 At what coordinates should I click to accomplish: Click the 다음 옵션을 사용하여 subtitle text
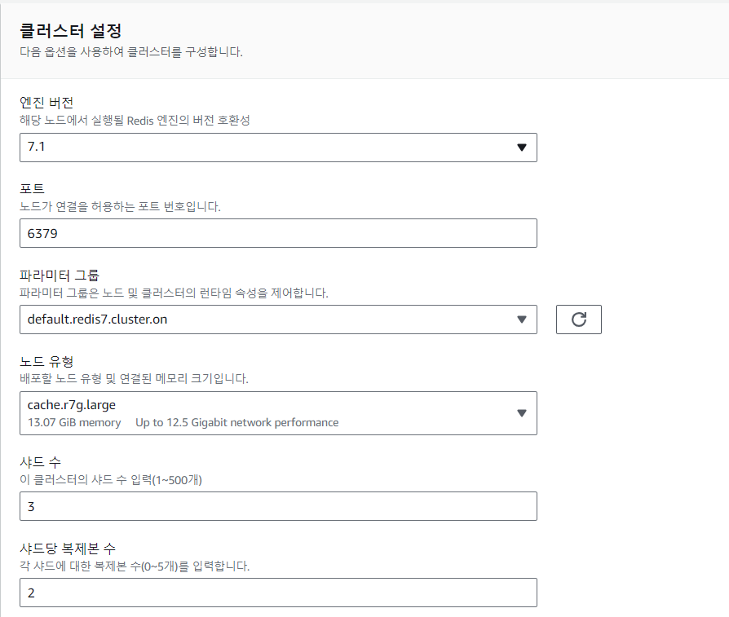[131, 51]
